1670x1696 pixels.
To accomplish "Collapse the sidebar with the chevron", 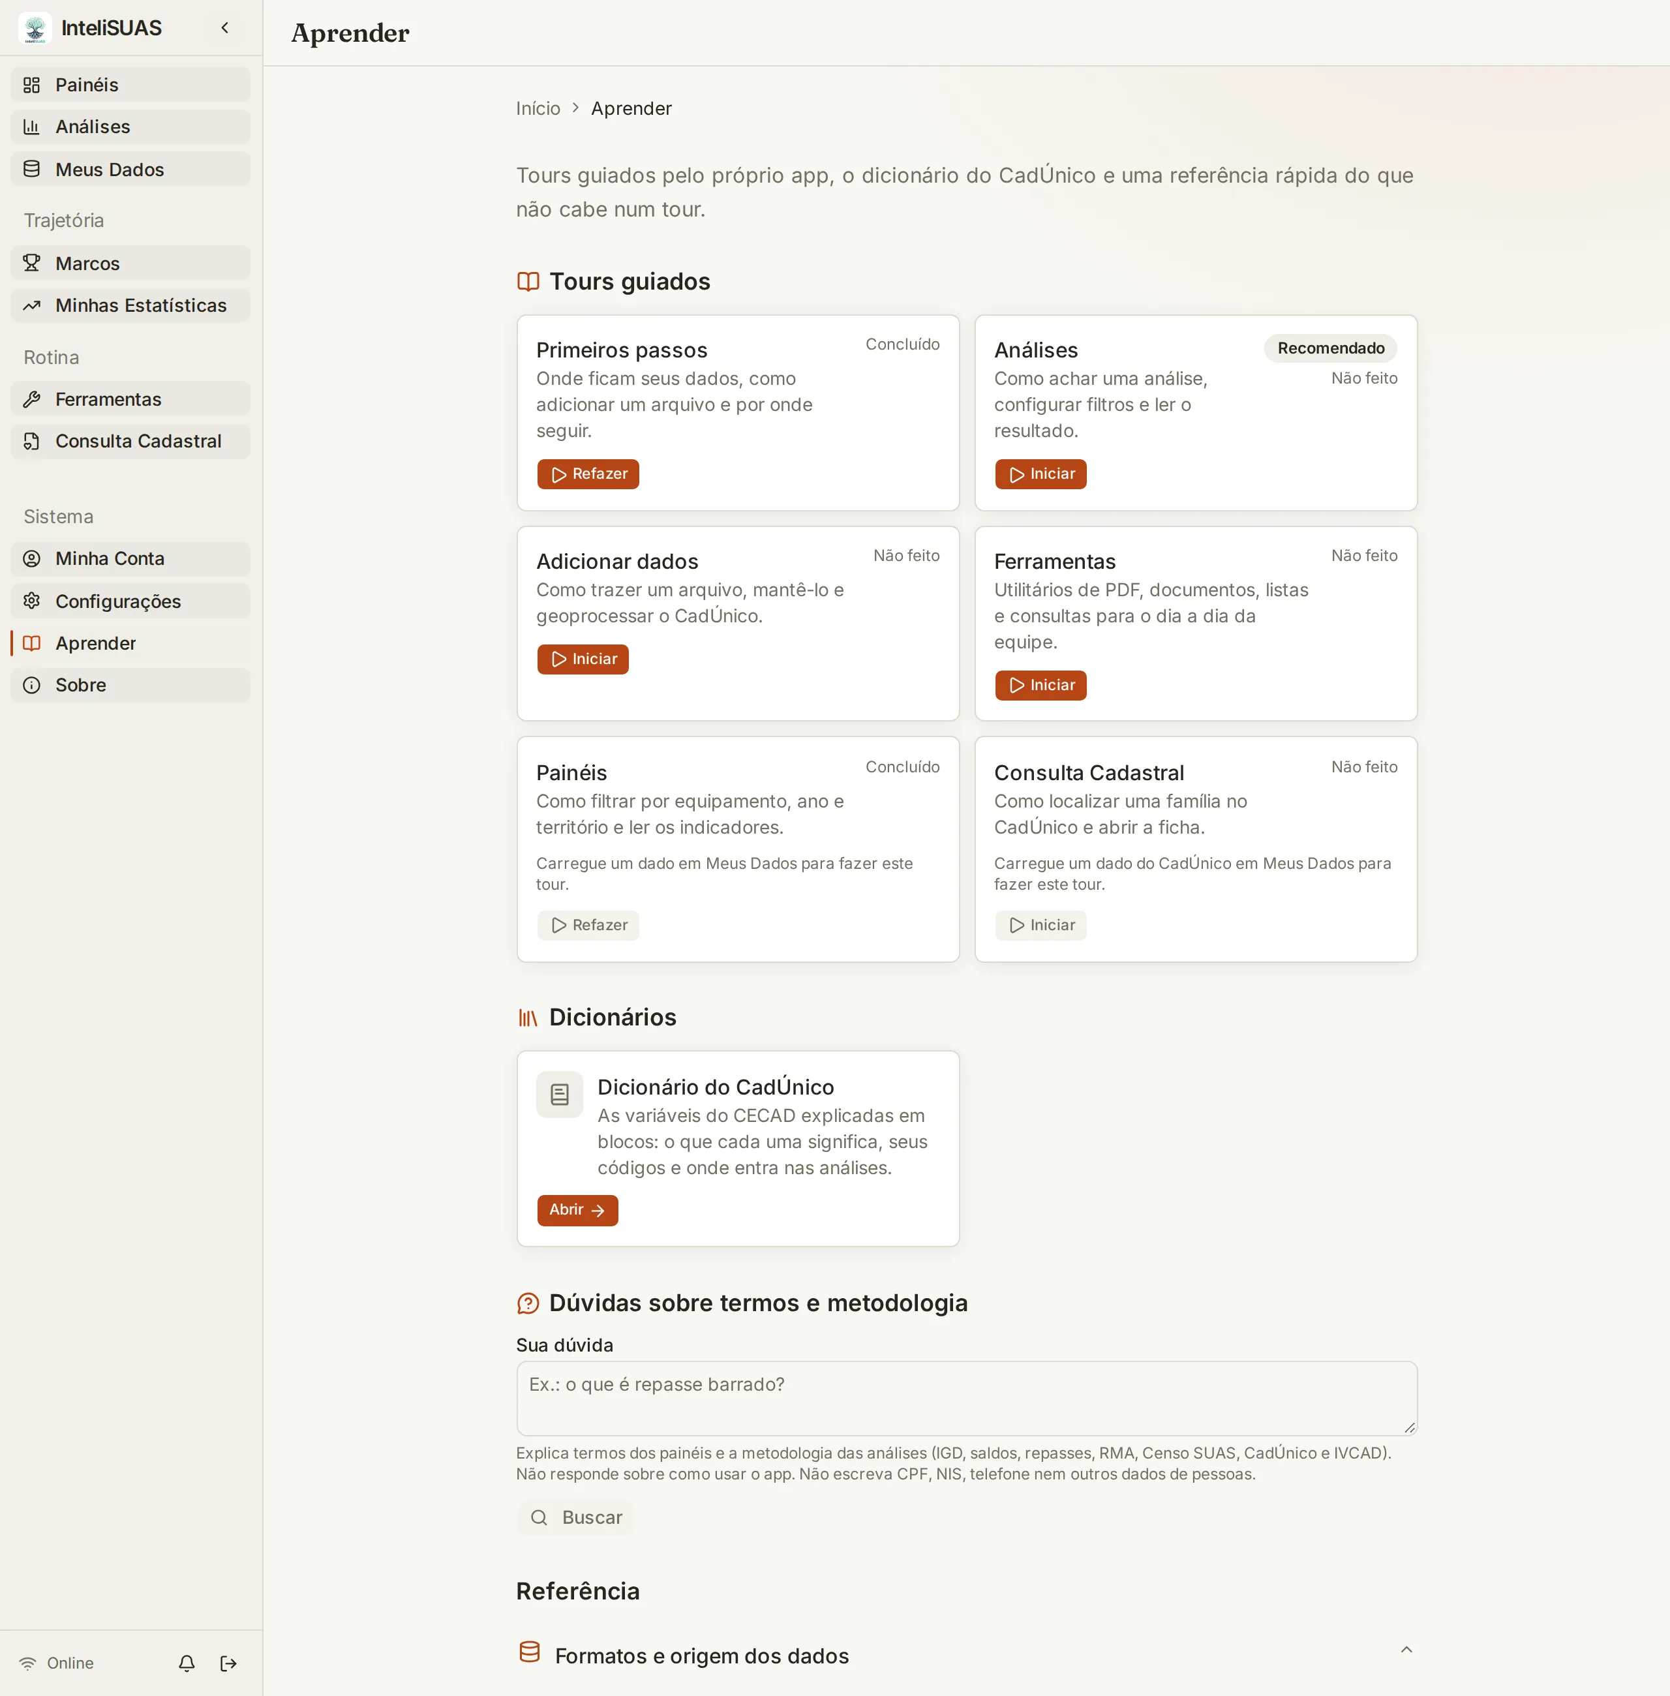I will point(224,28).
